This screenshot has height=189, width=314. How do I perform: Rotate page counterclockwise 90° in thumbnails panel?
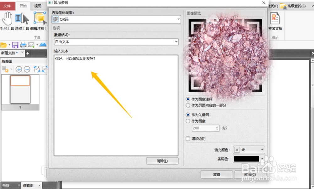(x=37, y=69)
